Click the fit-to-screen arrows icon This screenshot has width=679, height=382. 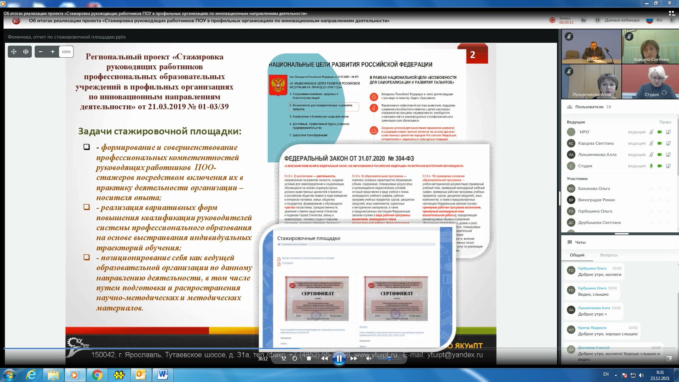14,52
